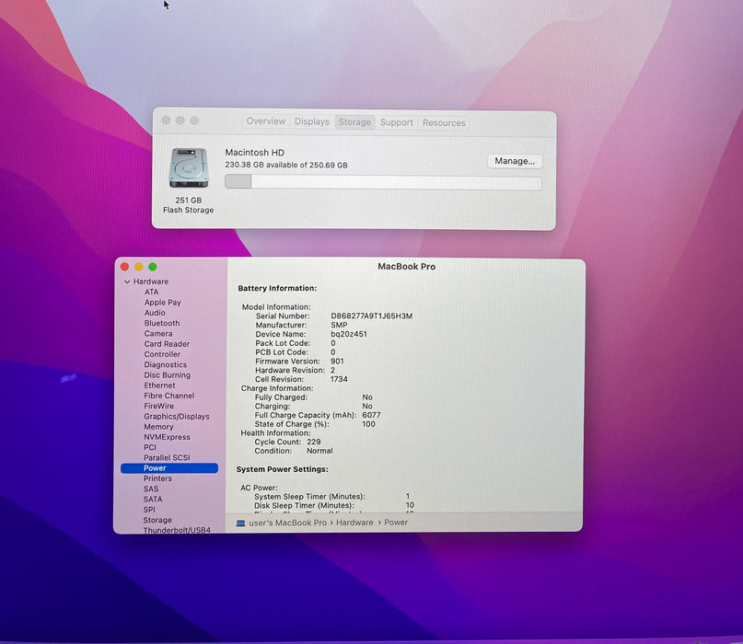Open the Displays tab

pos(312,121)
